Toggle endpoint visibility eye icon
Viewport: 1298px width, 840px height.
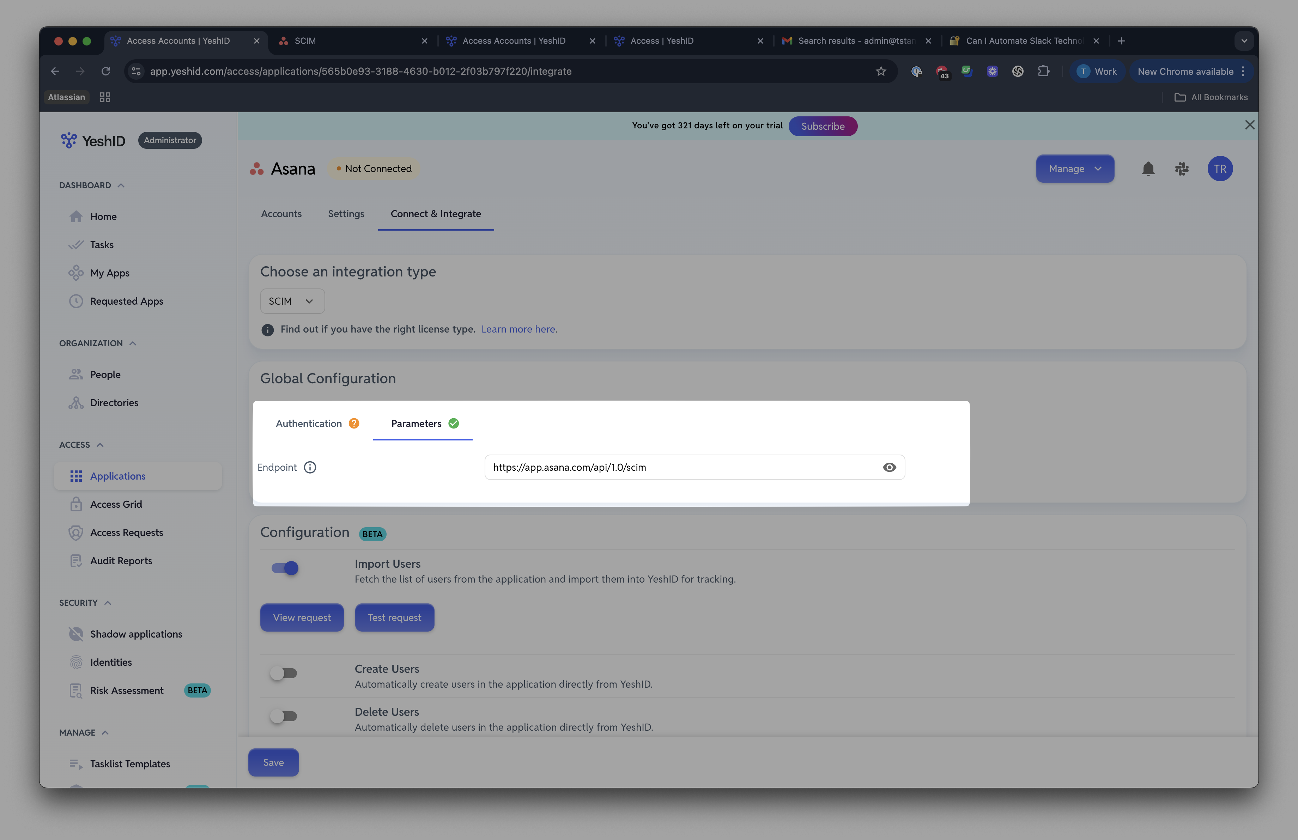pos(889,467)
